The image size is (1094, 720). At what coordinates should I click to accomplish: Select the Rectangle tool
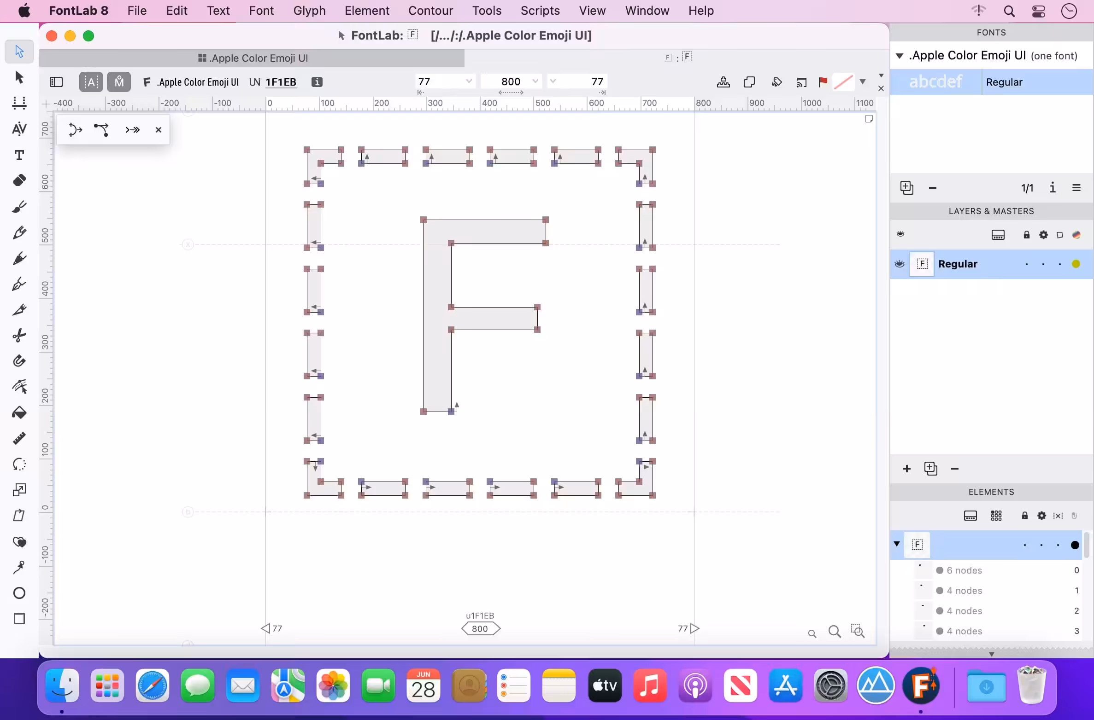click(19, 619)
